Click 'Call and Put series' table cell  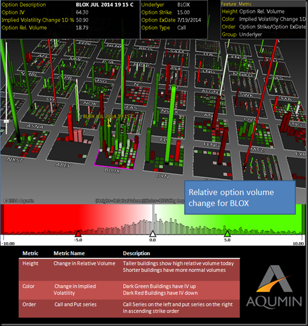coord(75,304)
